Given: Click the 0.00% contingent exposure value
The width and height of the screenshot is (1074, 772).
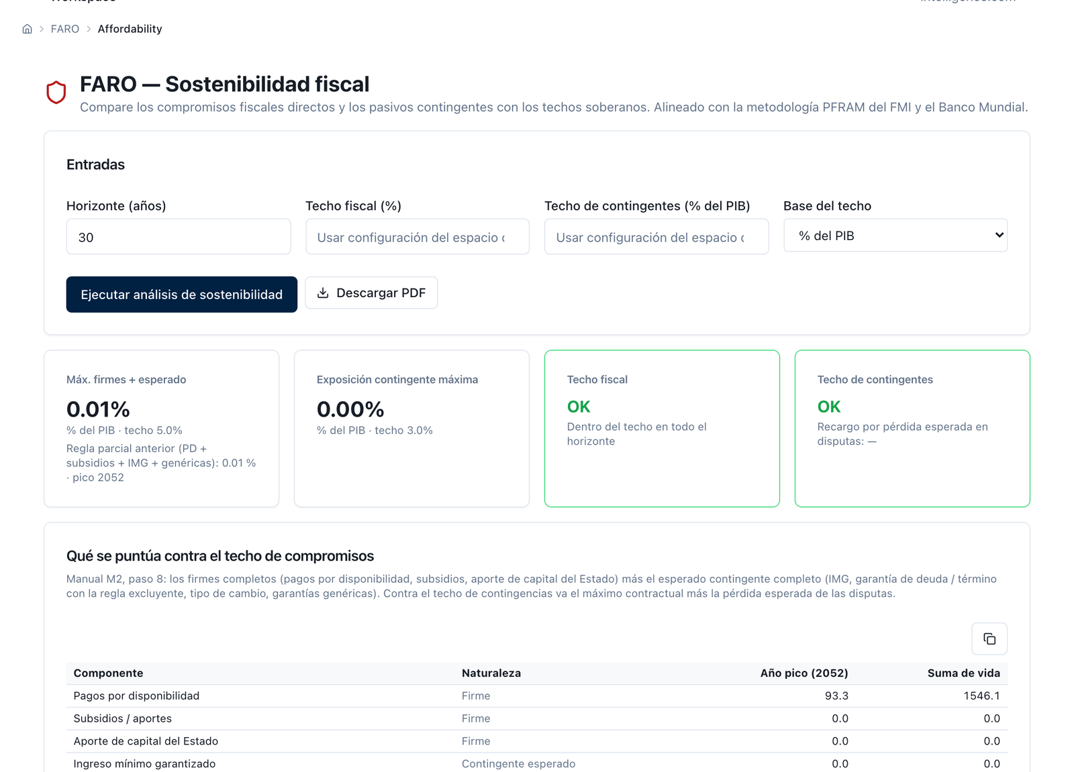Looking at the screenshot, I should click(350, 409).
